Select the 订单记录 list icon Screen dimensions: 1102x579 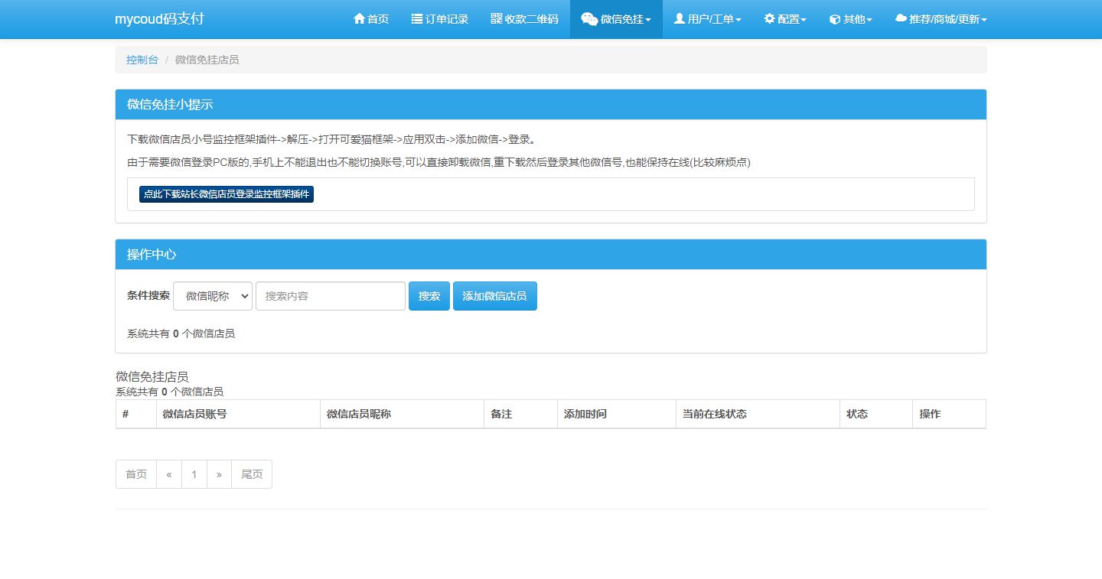416,18
